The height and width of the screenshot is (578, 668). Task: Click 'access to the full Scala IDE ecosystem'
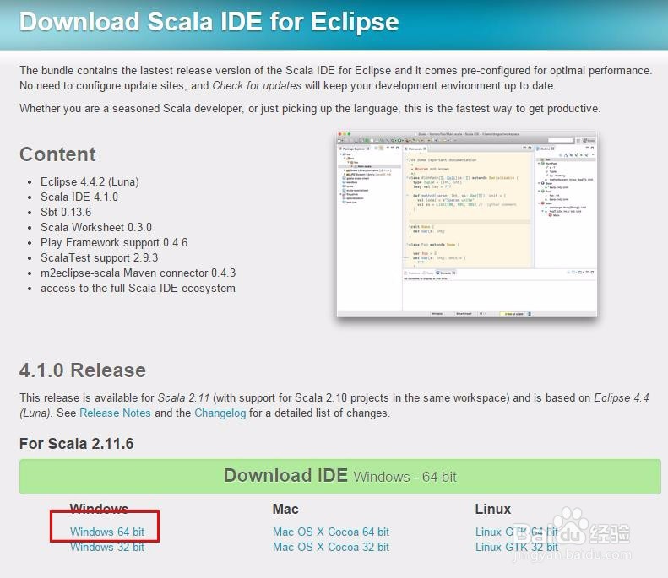pyautogui.click(x=138, y=288)
